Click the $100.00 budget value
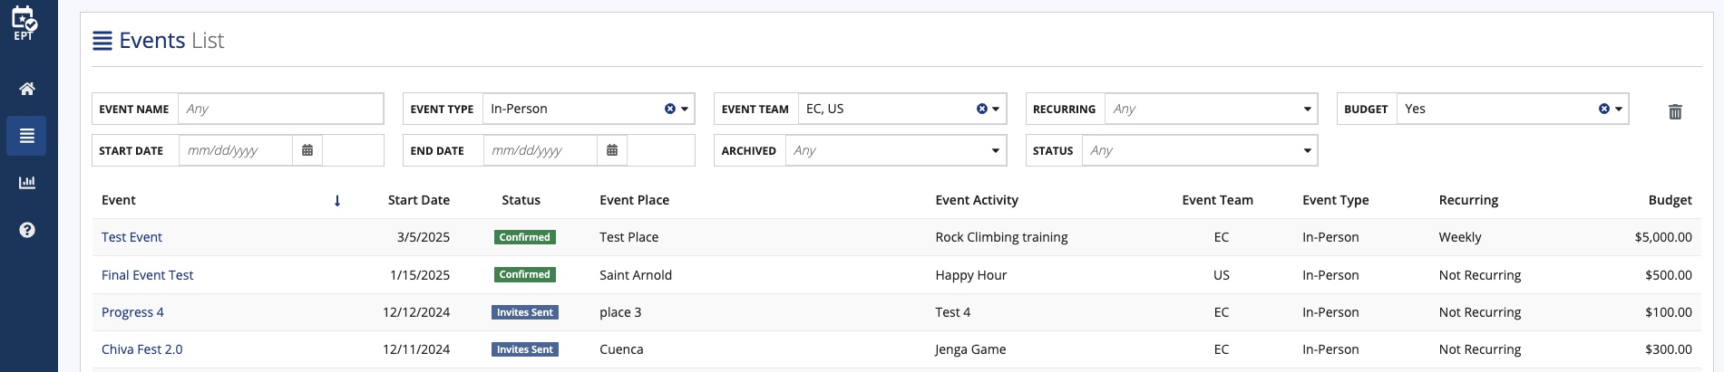 [x=1669, y=312]
